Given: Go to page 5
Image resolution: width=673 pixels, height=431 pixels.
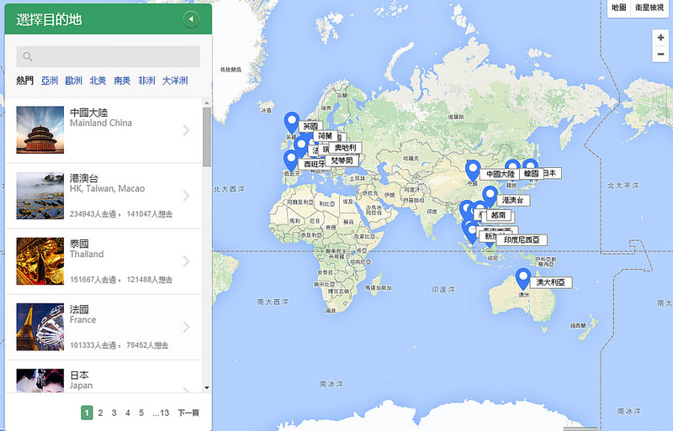Looking at the screenshot, I should pos(141,413).
